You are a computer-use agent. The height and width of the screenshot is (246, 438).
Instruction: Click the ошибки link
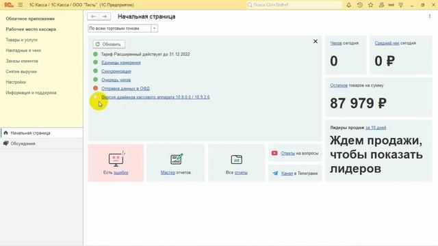point(121,173)
